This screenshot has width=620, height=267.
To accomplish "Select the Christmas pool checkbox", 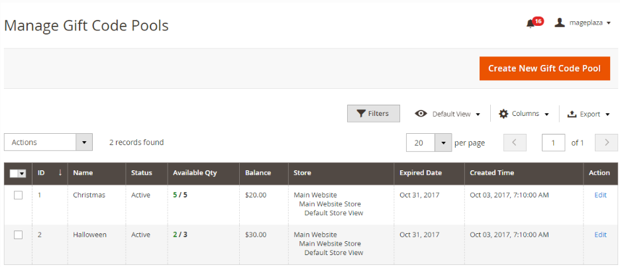I will point(18,195).
